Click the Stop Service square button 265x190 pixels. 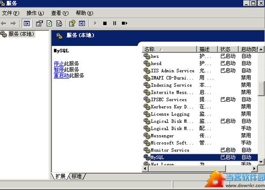(x=105, y=23)
